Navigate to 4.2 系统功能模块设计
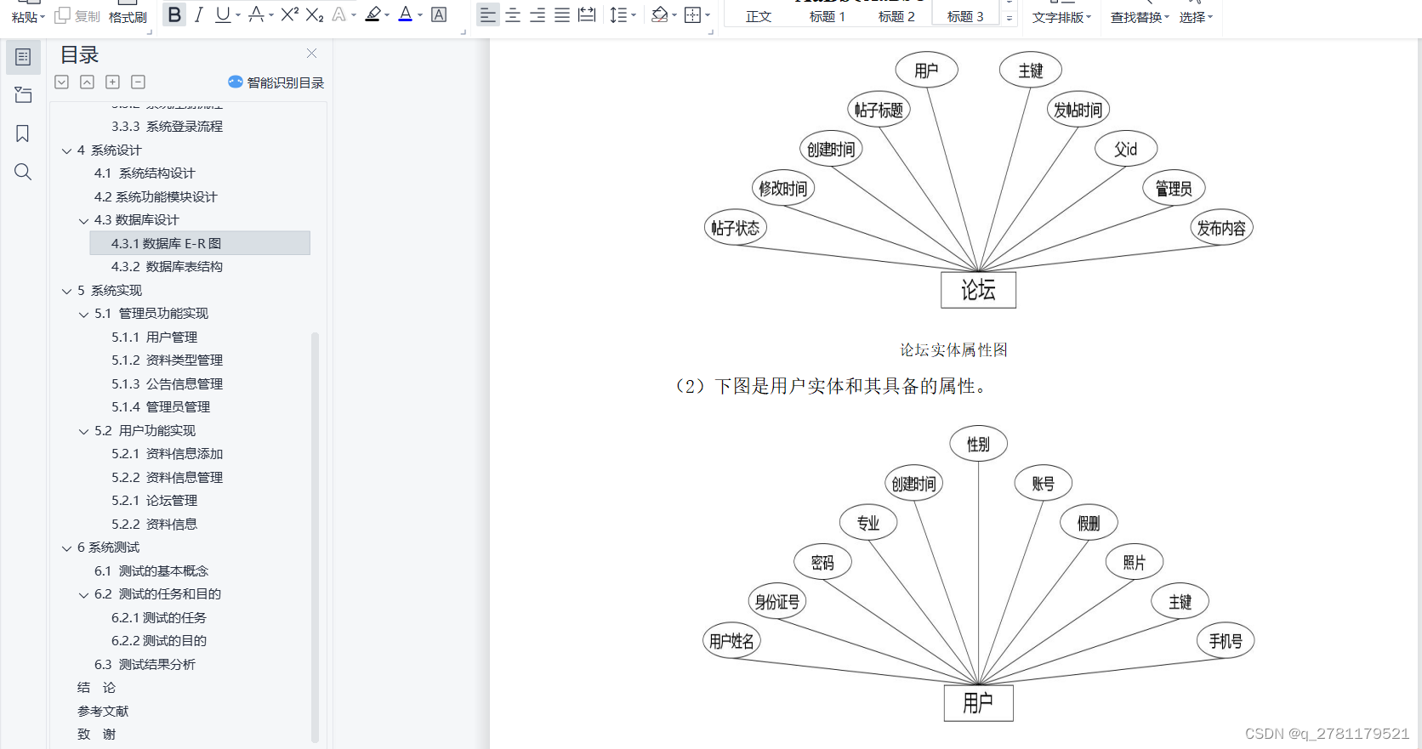 [x=156, y=196]
